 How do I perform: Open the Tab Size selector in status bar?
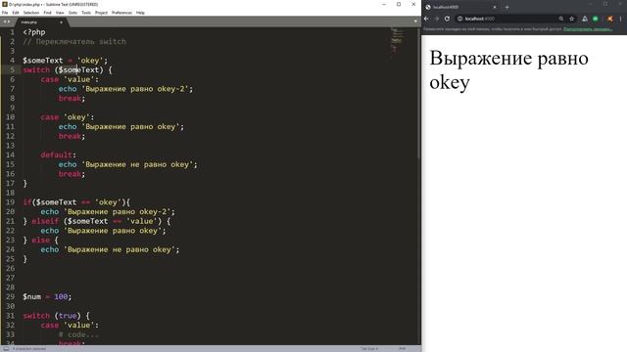pos(369,349)
